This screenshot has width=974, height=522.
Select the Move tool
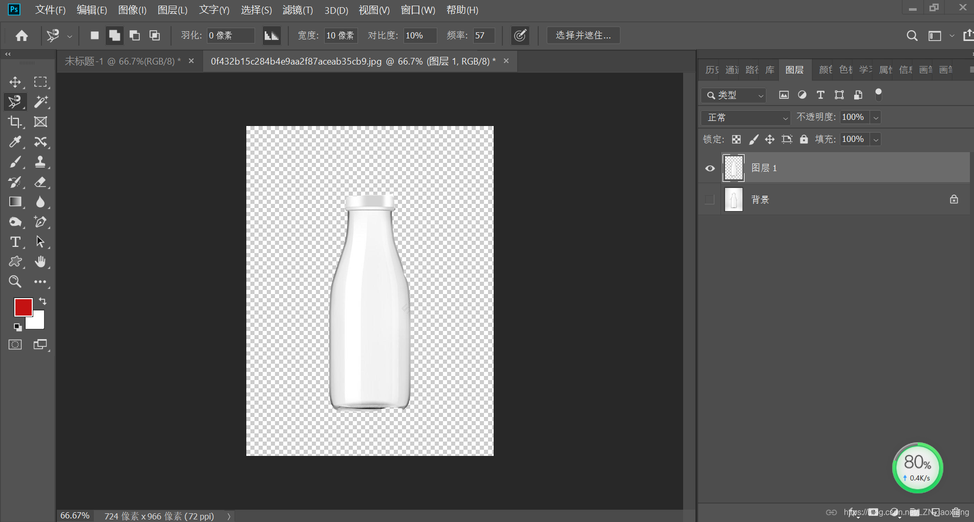coord(15,82)
